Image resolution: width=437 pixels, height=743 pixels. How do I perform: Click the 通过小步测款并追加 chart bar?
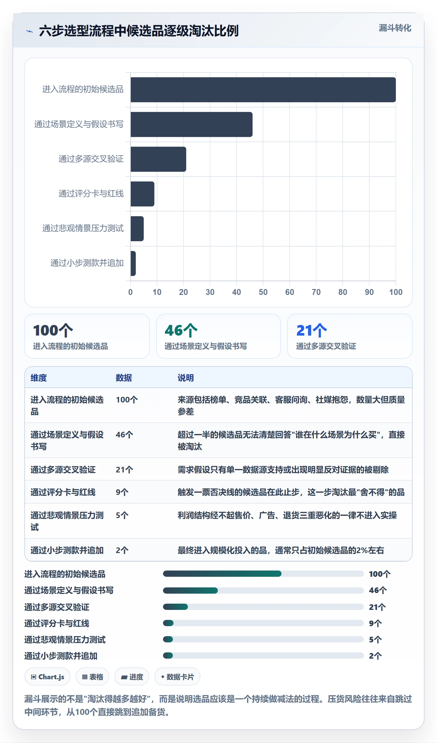point(133,263)
